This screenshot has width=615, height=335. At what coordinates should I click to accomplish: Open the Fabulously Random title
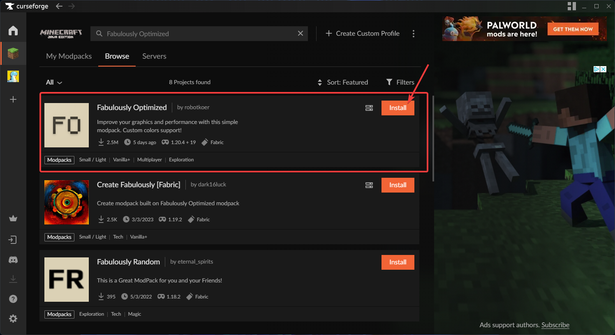point(128,262)
